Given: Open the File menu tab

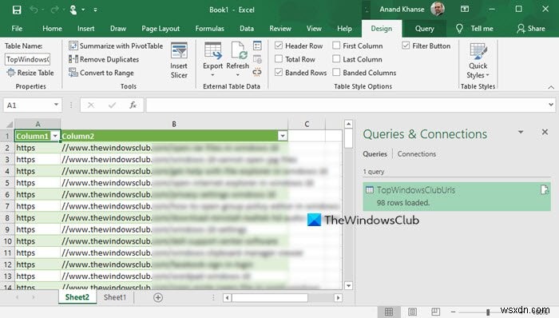Looking at the screenshot, I should 17,29.
